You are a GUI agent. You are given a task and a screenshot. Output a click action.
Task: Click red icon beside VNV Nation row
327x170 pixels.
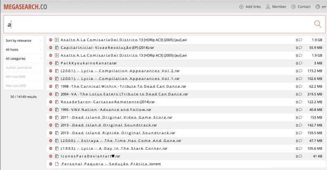pos(51,110)
